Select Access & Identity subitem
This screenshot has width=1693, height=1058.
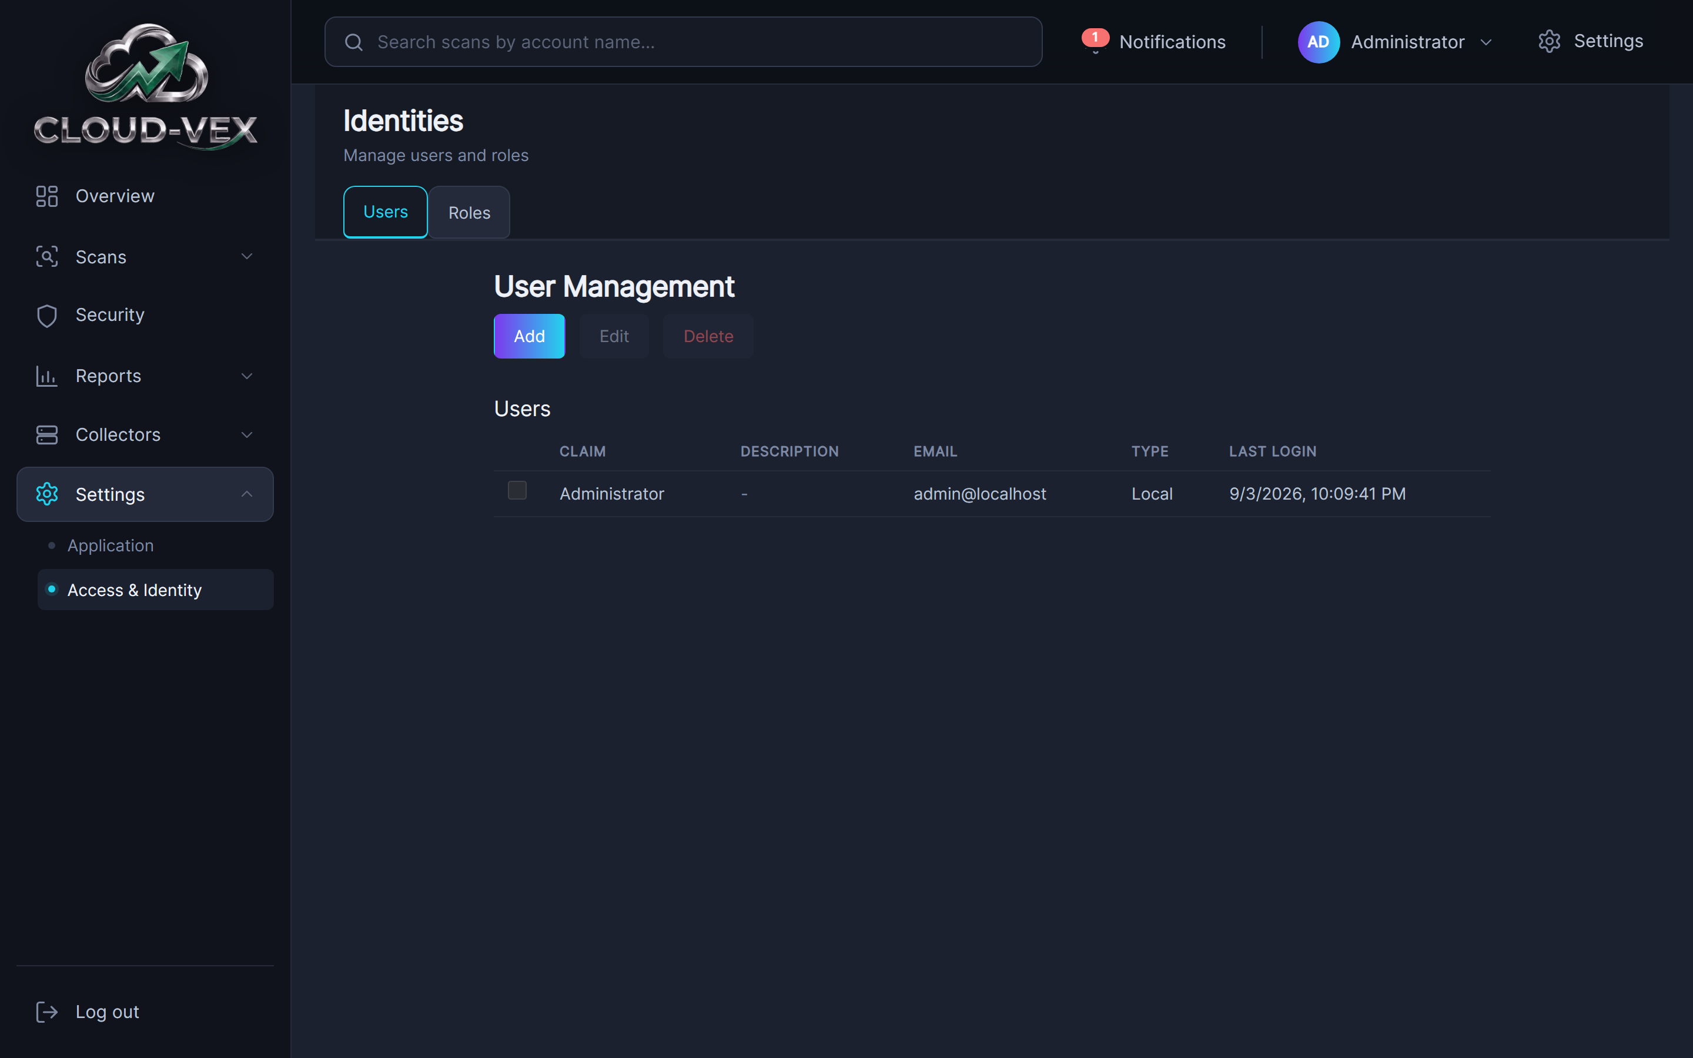point(155,590)
